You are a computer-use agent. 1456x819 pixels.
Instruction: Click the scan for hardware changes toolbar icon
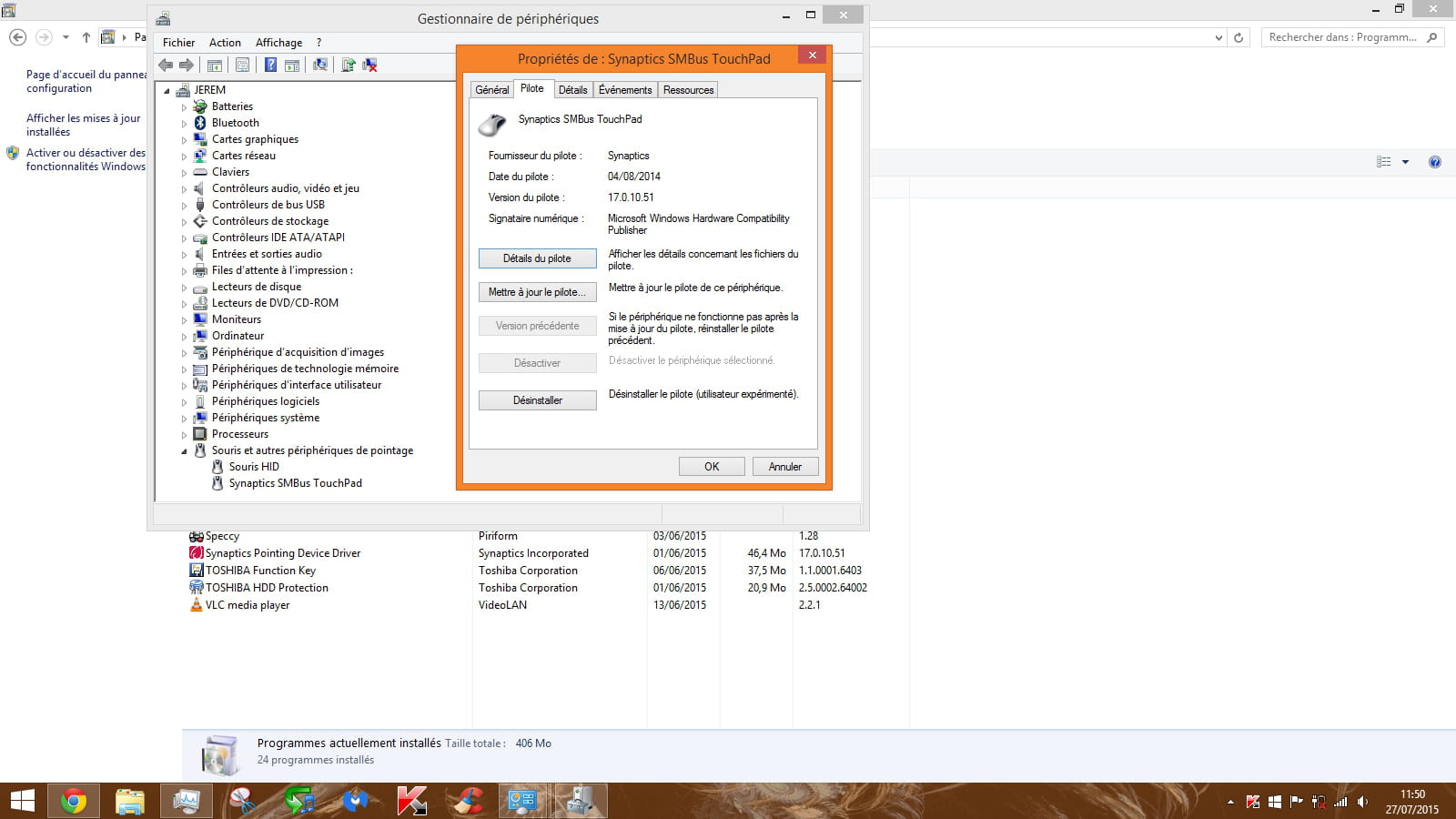320,65
